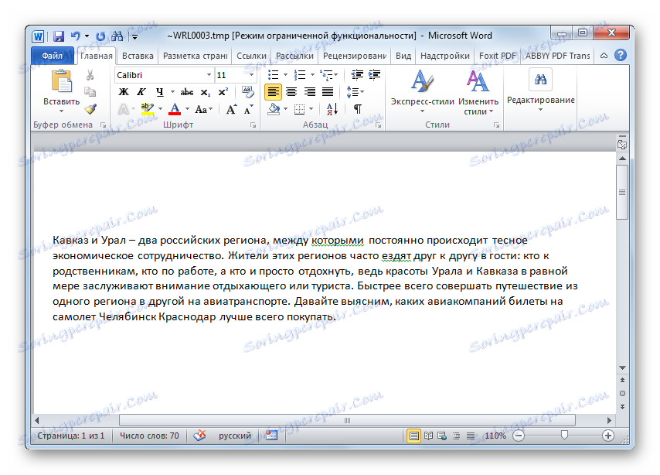The image size is (660, 475).
Task: Toggle bold Ж formatting
Action: click(x=124, y=92)
